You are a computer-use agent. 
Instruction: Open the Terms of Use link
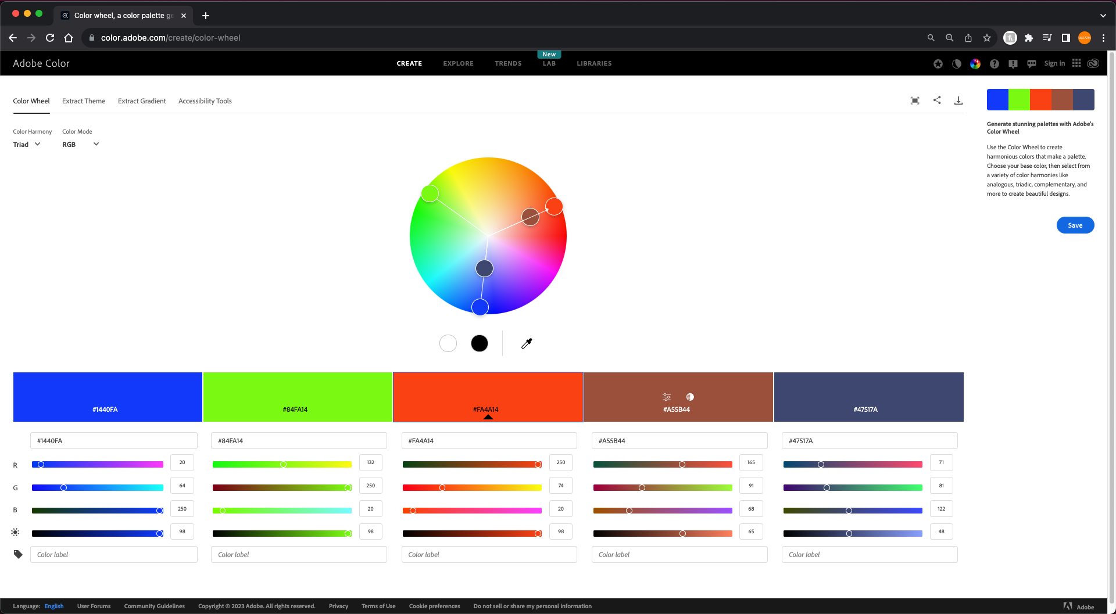click(x=378, y=606)
